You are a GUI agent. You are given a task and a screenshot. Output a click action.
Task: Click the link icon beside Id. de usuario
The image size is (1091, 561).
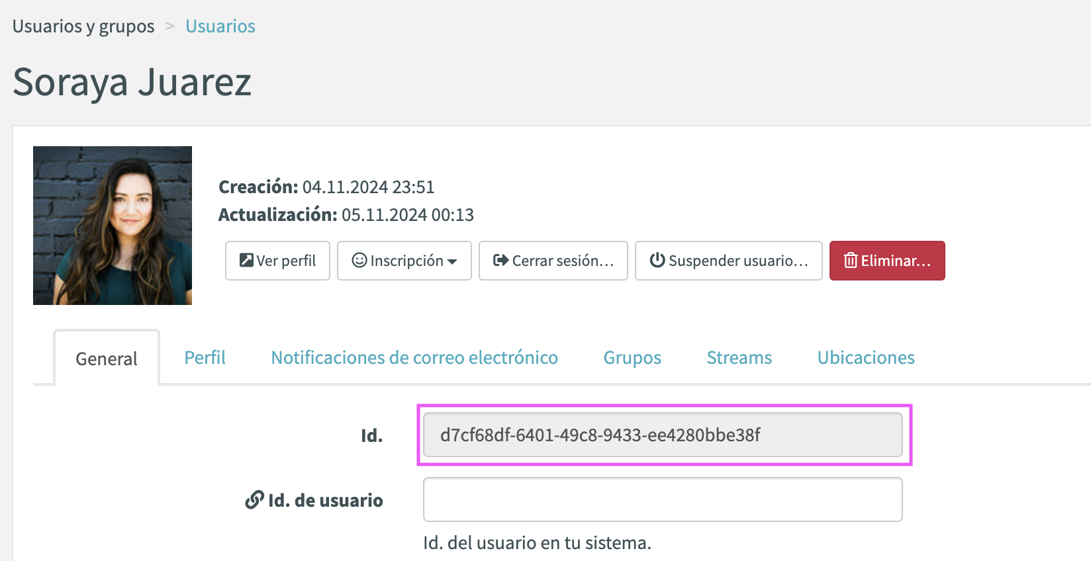(254, 499)
